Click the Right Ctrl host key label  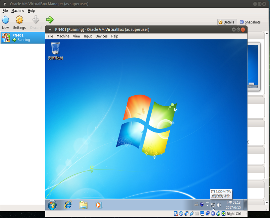click(x=234, y=214)
